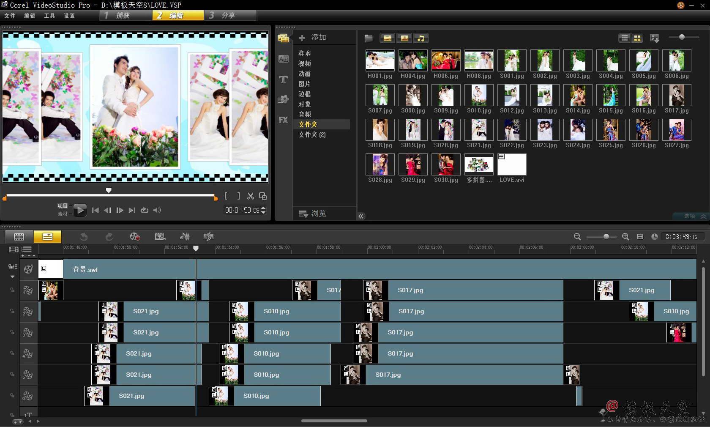Open the 编辑 menu

click(30, 16)
